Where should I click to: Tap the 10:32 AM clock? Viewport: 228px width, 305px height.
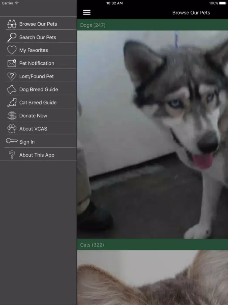pos(114,3)
